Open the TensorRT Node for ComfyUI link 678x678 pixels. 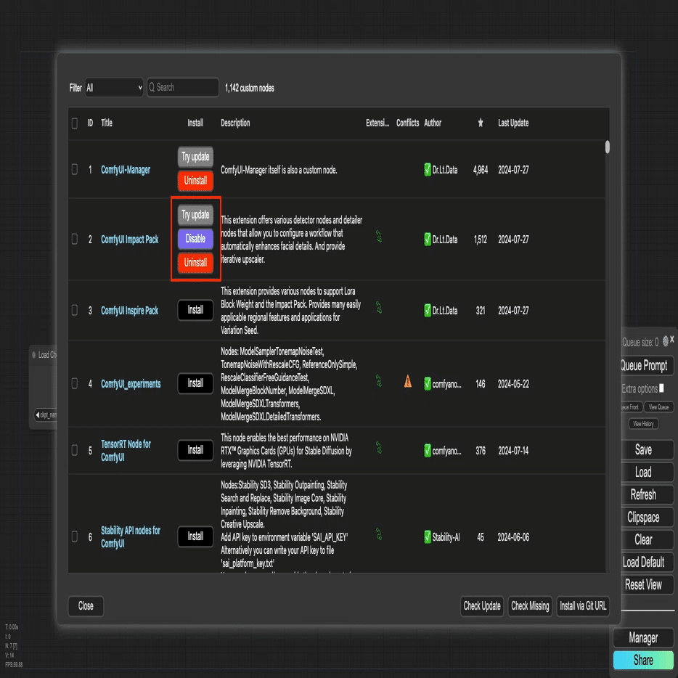(x=126, y=451)
